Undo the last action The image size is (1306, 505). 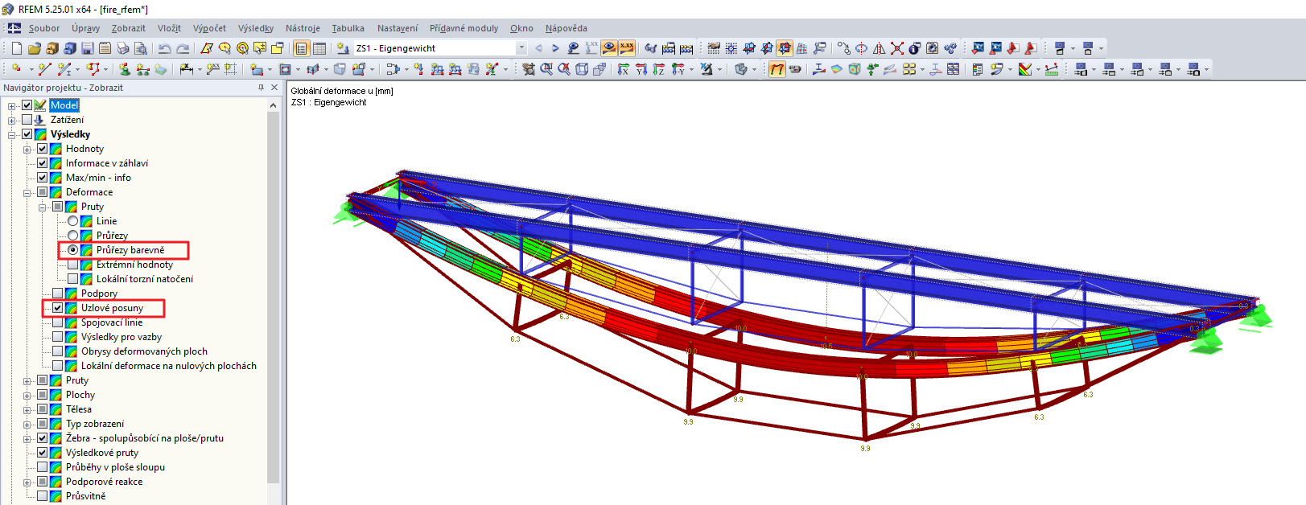click(165, 48)
